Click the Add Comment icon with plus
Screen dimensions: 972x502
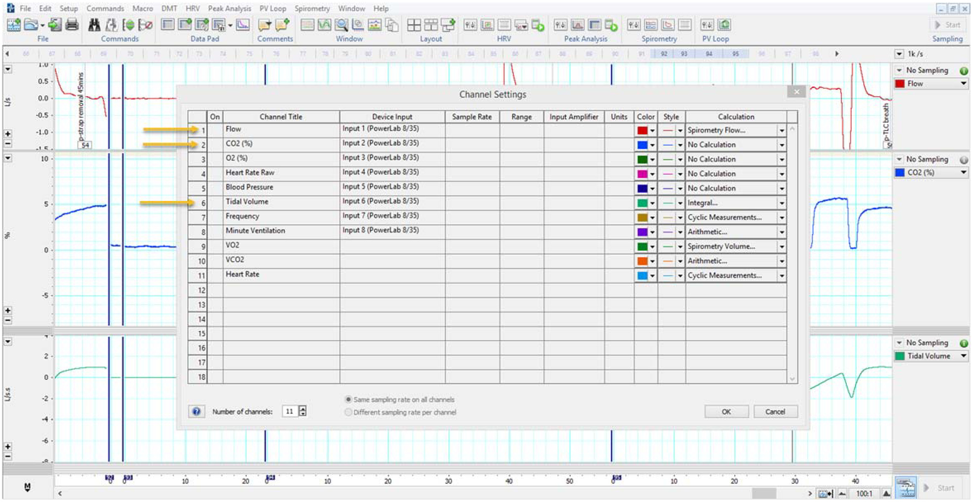click(282, 25)
